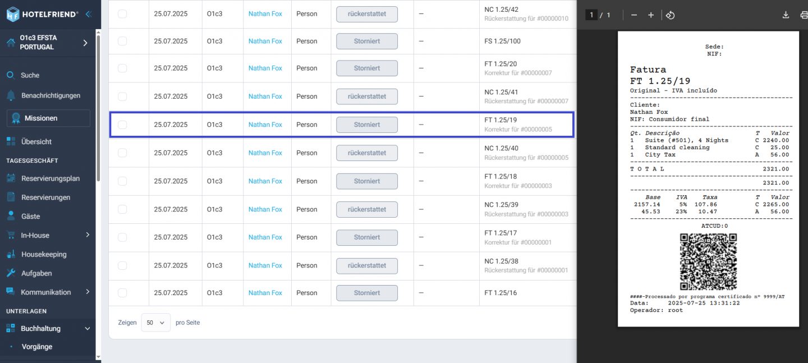Open Benachrichtigungen bell icon
This screenshot has height=363, width=808.
[x=11, y=95]
